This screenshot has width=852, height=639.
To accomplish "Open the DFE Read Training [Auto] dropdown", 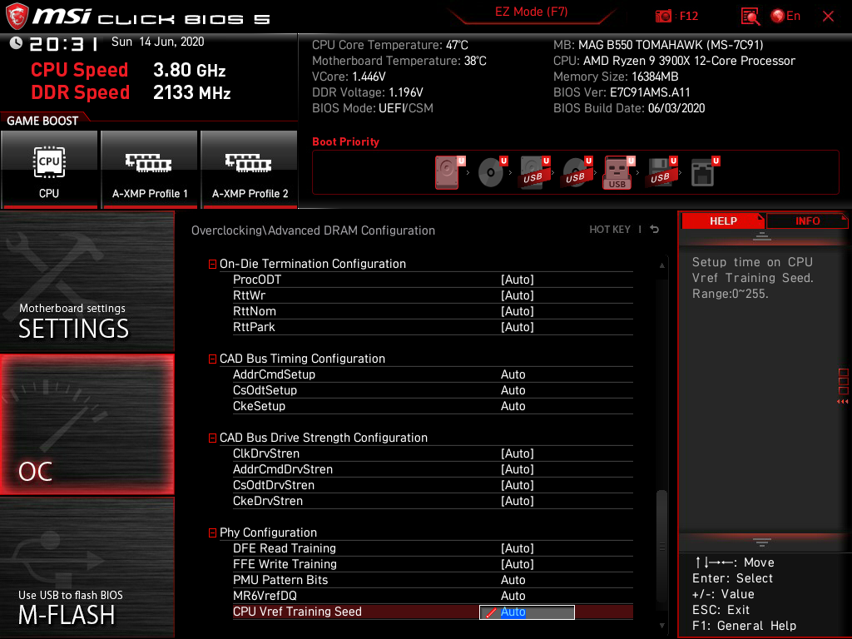I will 518,548.
